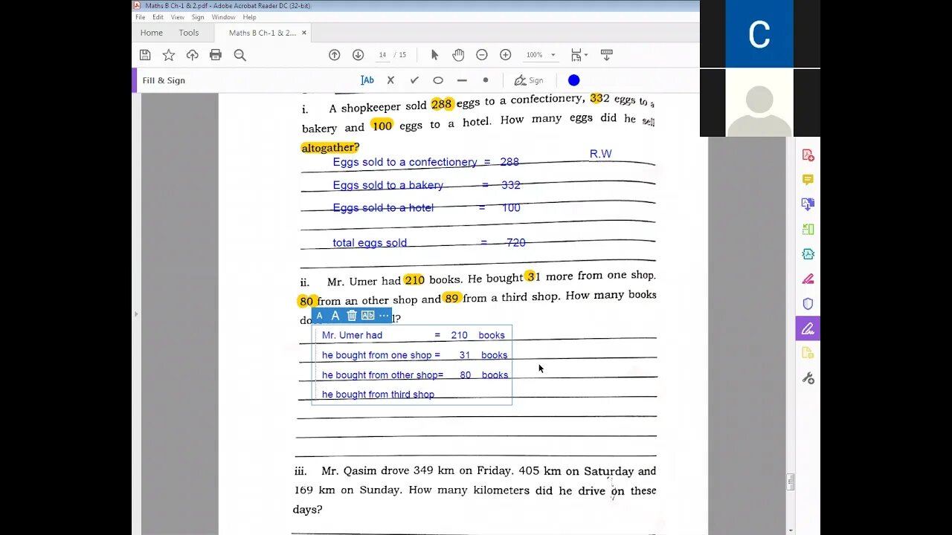
Task: Open More Tools wrench icon in sidebar
Action: [x=808, y=378]
